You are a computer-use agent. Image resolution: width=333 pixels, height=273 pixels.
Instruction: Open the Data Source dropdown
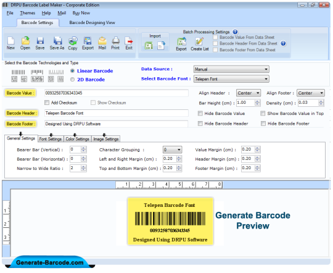(231, 69)
